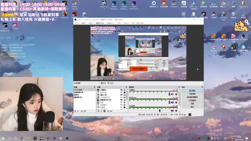Open the Windows Start menu

[x=3, y=138]
